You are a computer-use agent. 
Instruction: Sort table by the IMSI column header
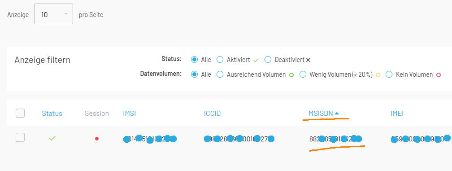click(130, 114)
